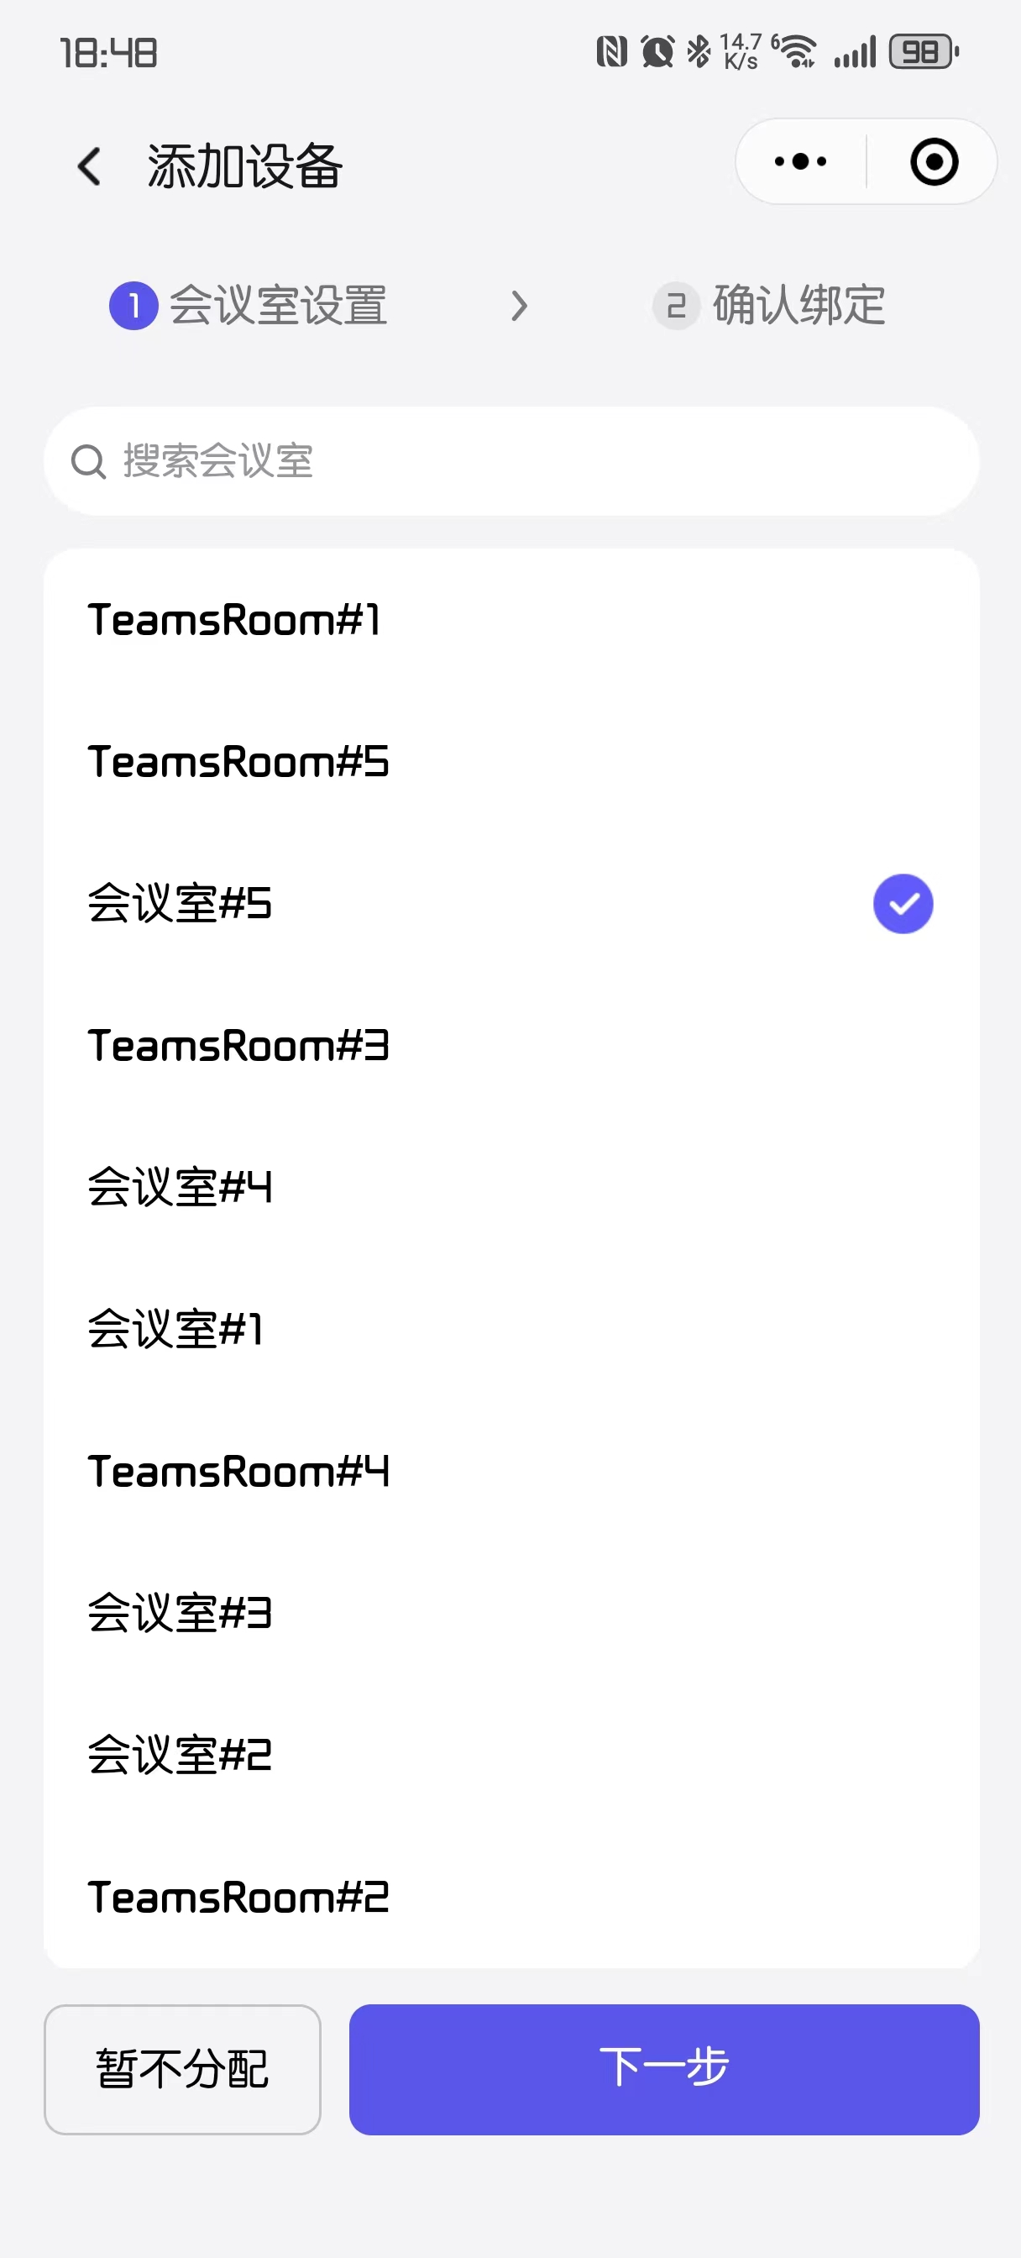
Task: Switch to the 确认绑定 step
Action: (798, 306)
